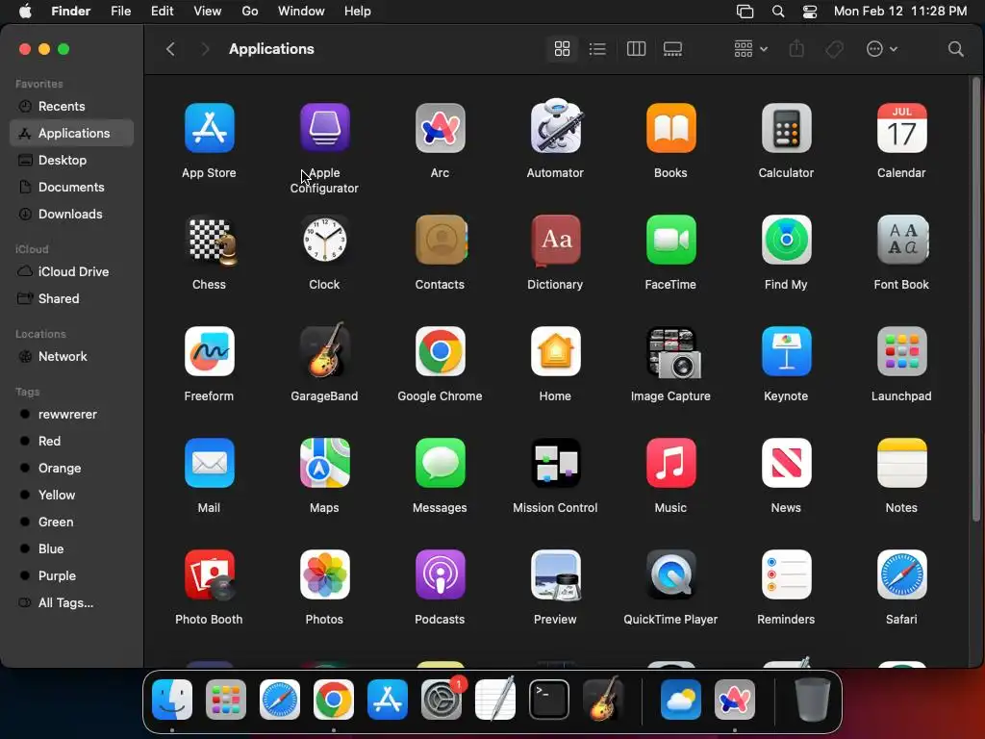Open the Font Book app icon
This screenshot has height=739, width=985.
pyautogui.click(x=902, y=240)
